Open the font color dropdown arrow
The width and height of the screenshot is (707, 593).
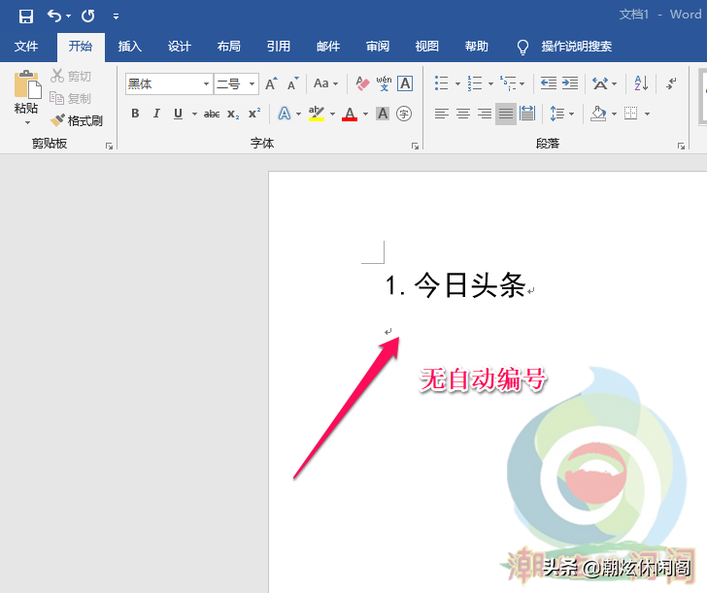pos(365,114)
